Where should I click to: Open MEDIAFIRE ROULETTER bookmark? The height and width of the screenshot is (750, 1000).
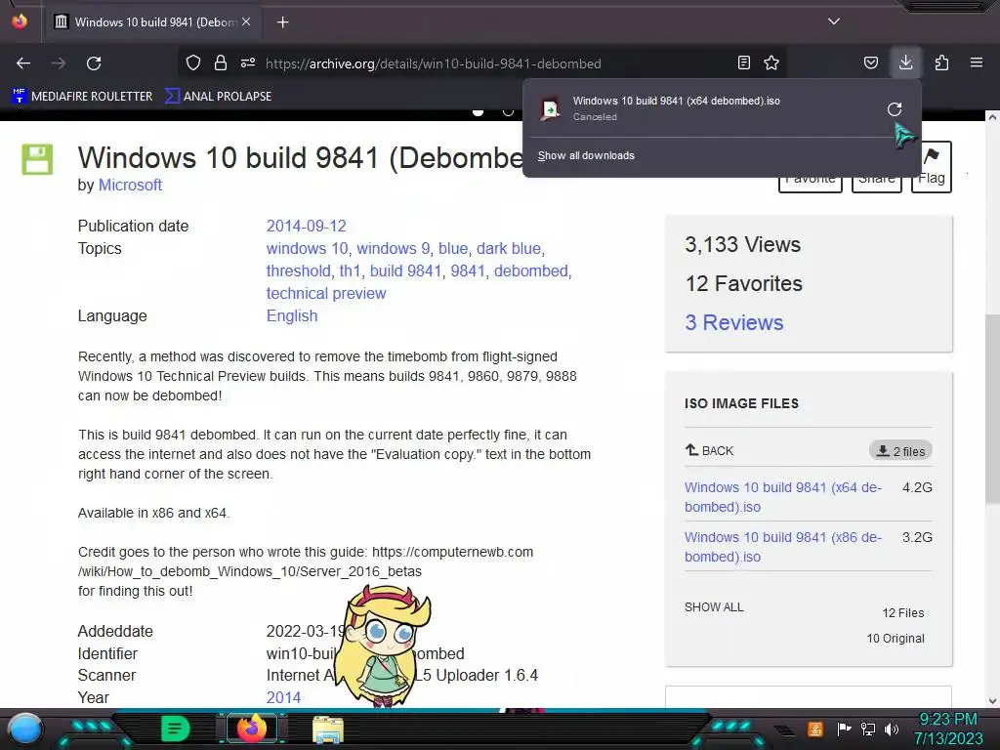coord(82,97)
